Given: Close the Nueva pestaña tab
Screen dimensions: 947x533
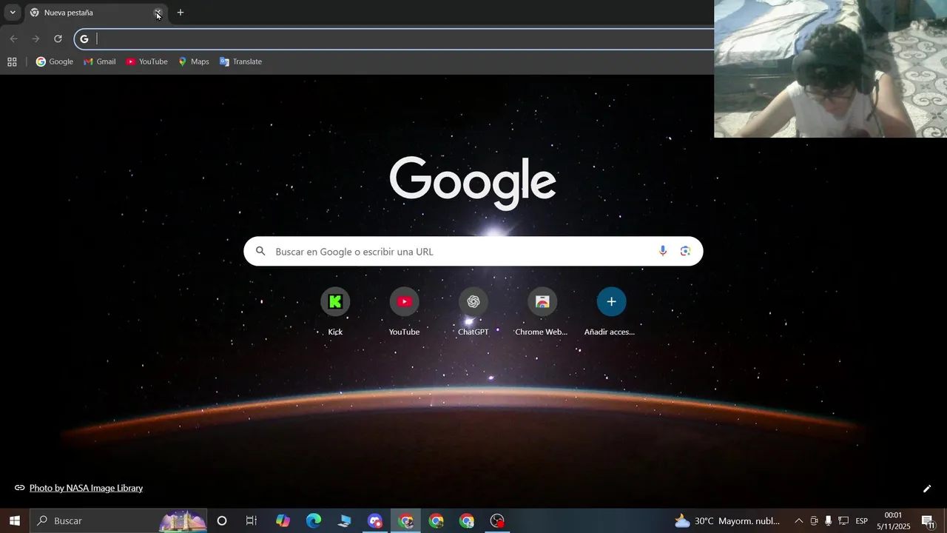Looking at the screenshot, I should (158, 13).
